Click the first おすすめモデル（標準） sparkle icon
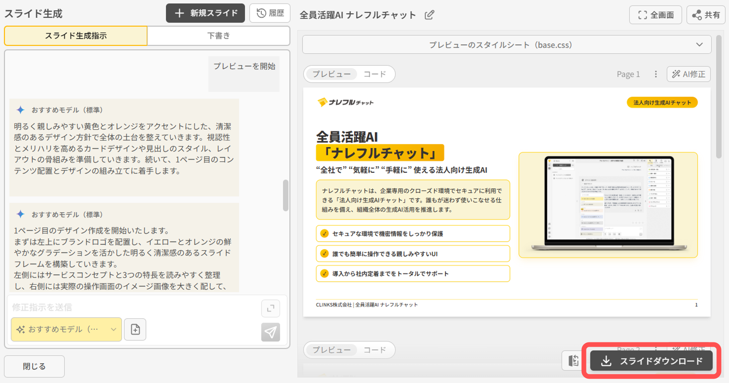This screenshot has height=383, width=729. (21, 110)
